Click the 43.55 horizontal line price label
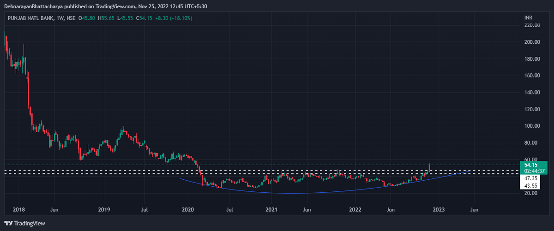The image size is (554, 231). (x=530, y=185)
